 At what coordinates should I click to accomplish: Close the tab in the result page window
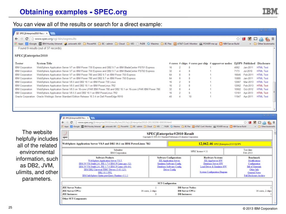[88, 118]
